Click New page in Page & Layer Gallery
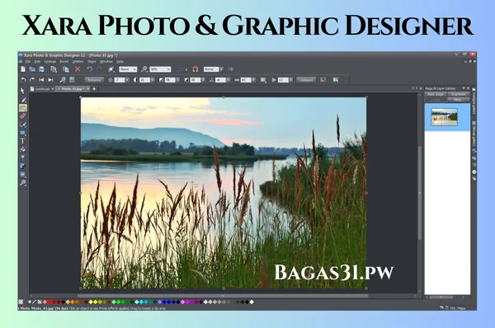495x328 pixels. coord(436,94)
